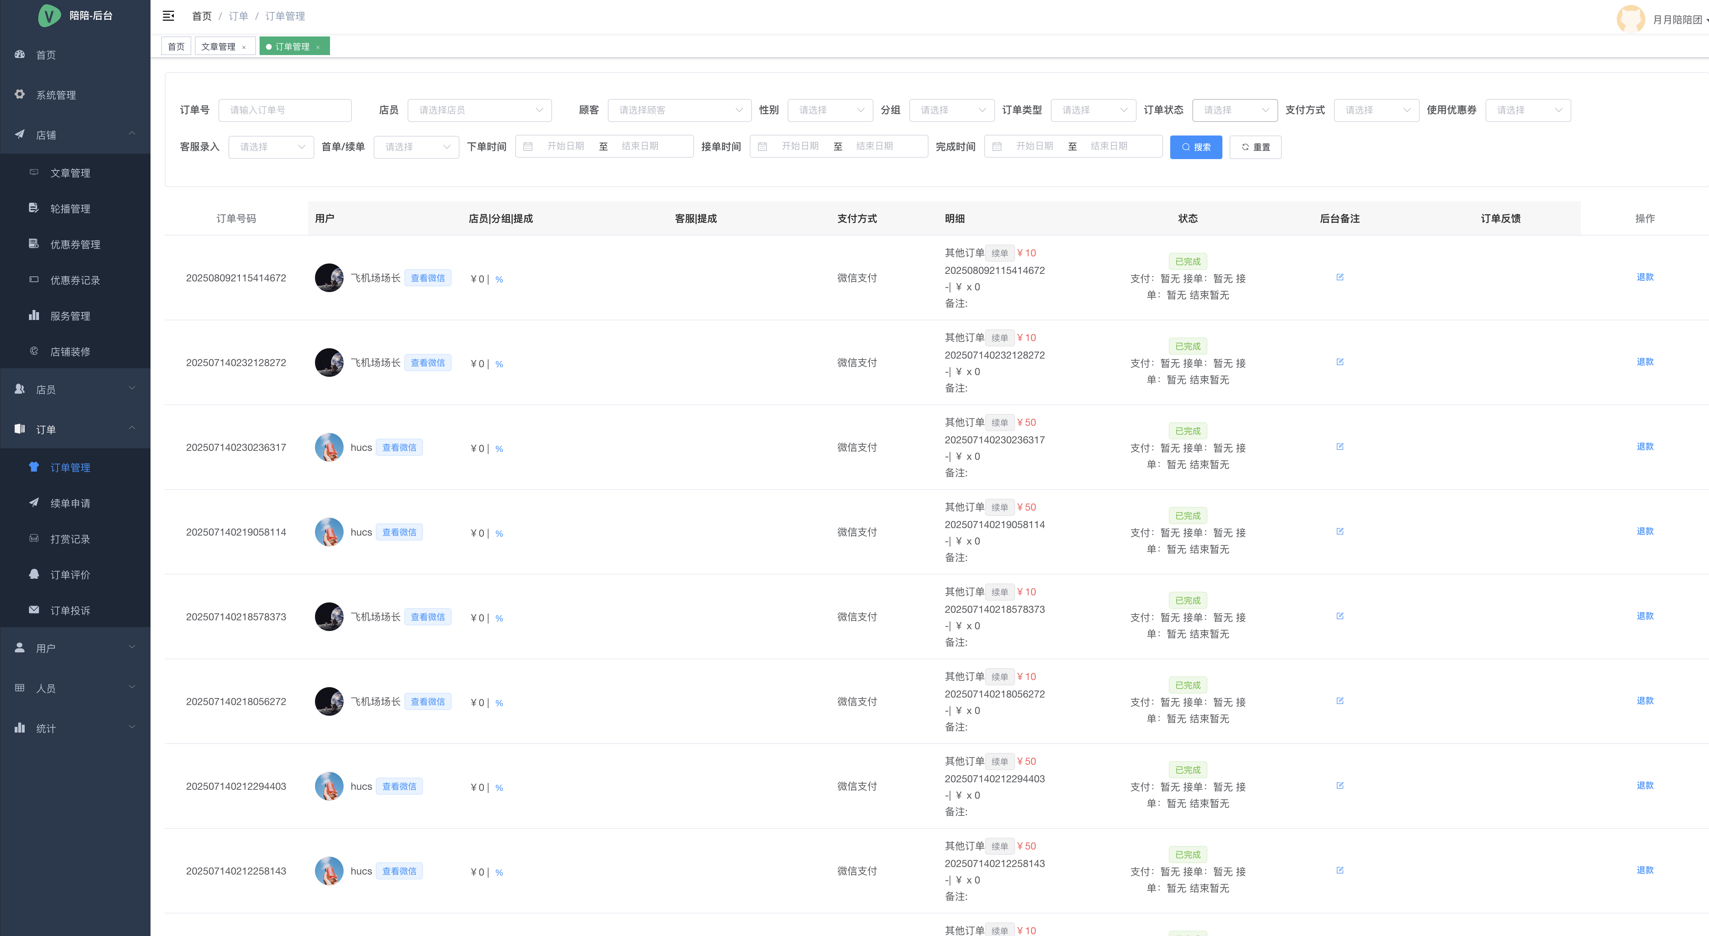Open the 订单状态 dropdown
Viewport: 1709px width, 936px height.
tap(1234, 110)
